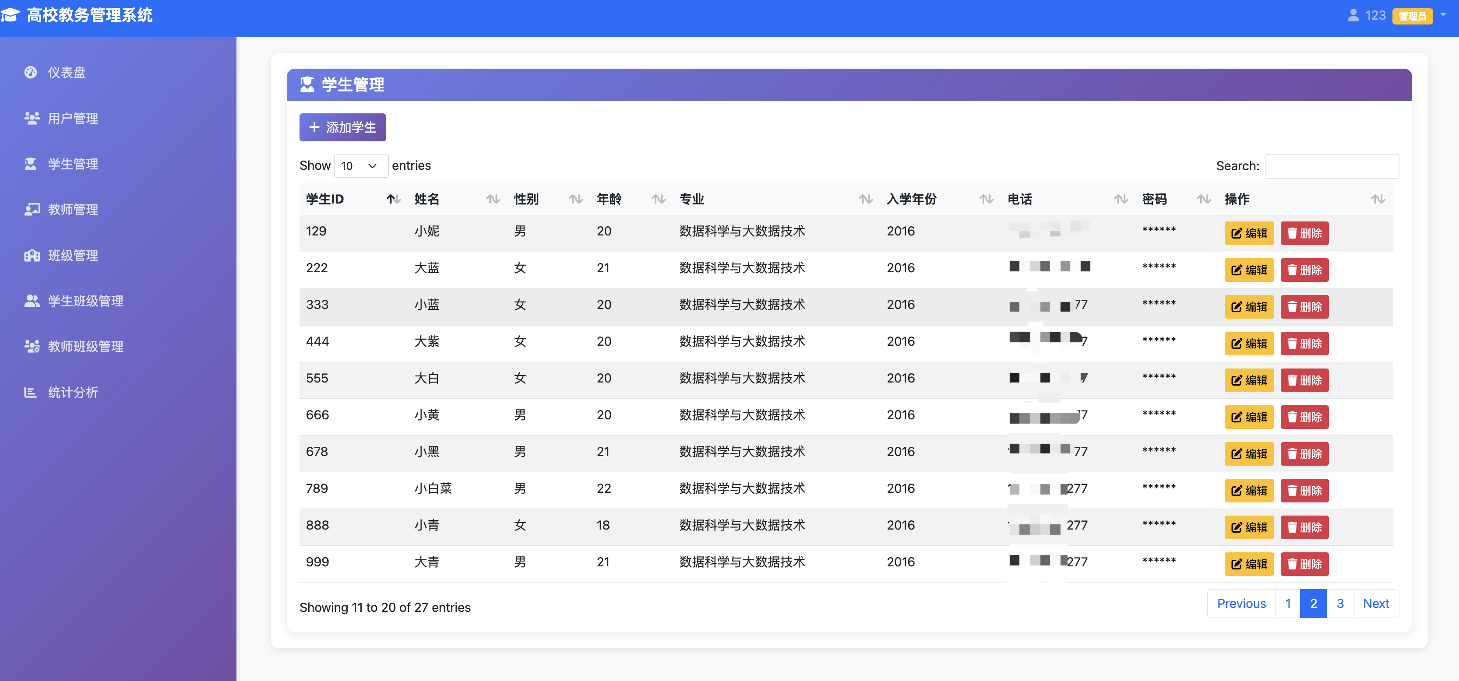Delete student 大青 with the red 删除 button
Viewport: 1459px width, 681px height.
1304,564
